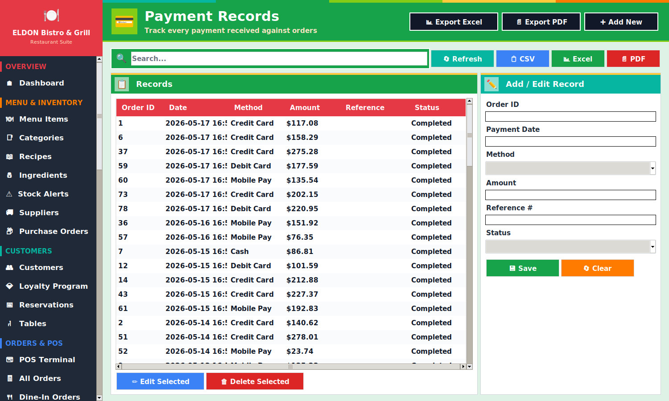Click Delete Selected button

pyautogui.click(x=255, y=381)
